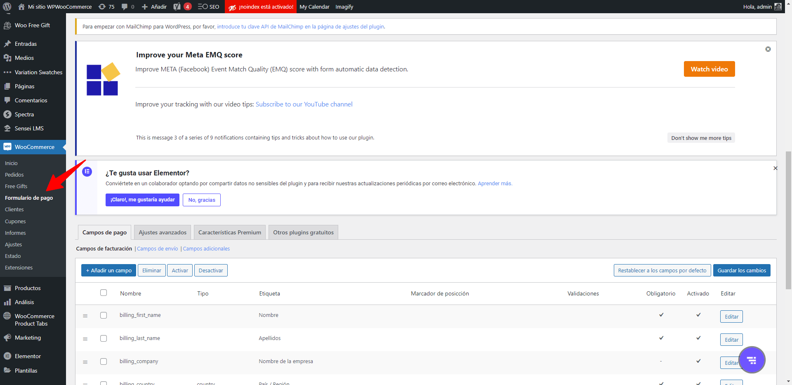The width and height of the screenshot is (792, 385).
Task: Open Añadir menu in the admin bar
Action: tap(154, 7)
